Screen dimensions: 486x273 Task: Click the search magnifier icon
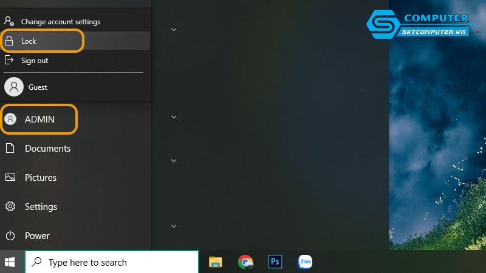pos(36,262)
